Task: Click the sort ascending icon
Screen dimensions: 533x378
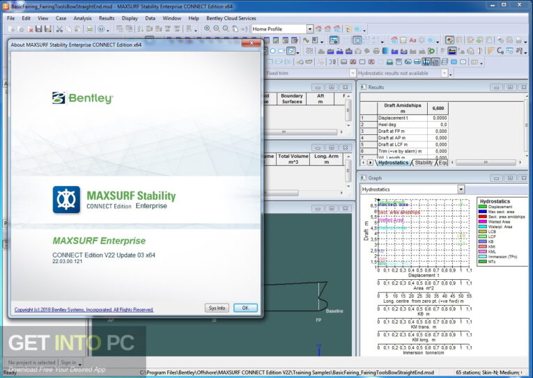Action: click(x=140, y=29)
